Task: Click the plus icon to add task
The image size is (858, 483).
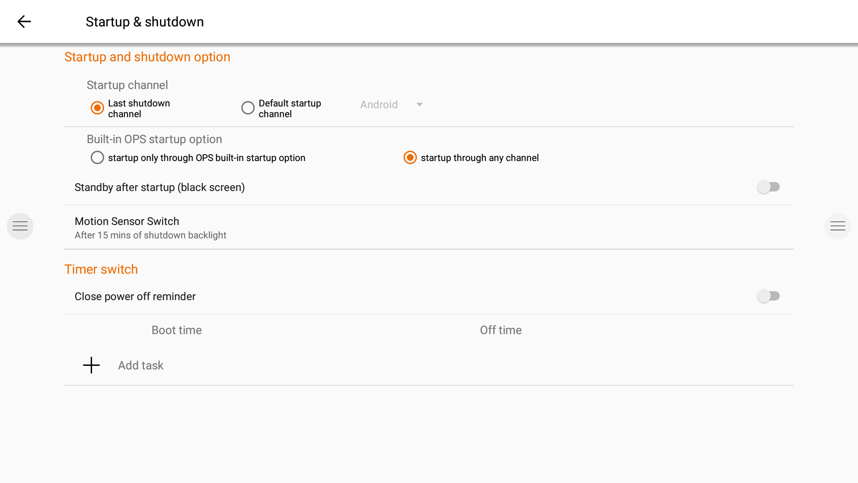Action: [91, 365]
